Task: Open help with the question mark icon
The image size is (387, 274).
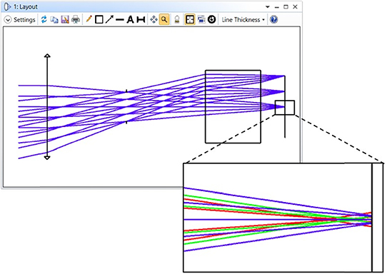Action: point(274,19)
